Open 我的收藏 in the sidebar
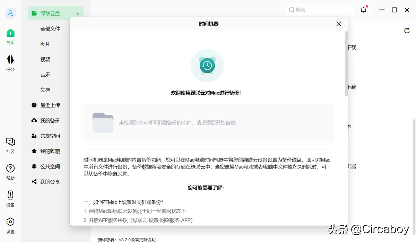This screenshot has height=242, width=416. [x=50, y=151]
